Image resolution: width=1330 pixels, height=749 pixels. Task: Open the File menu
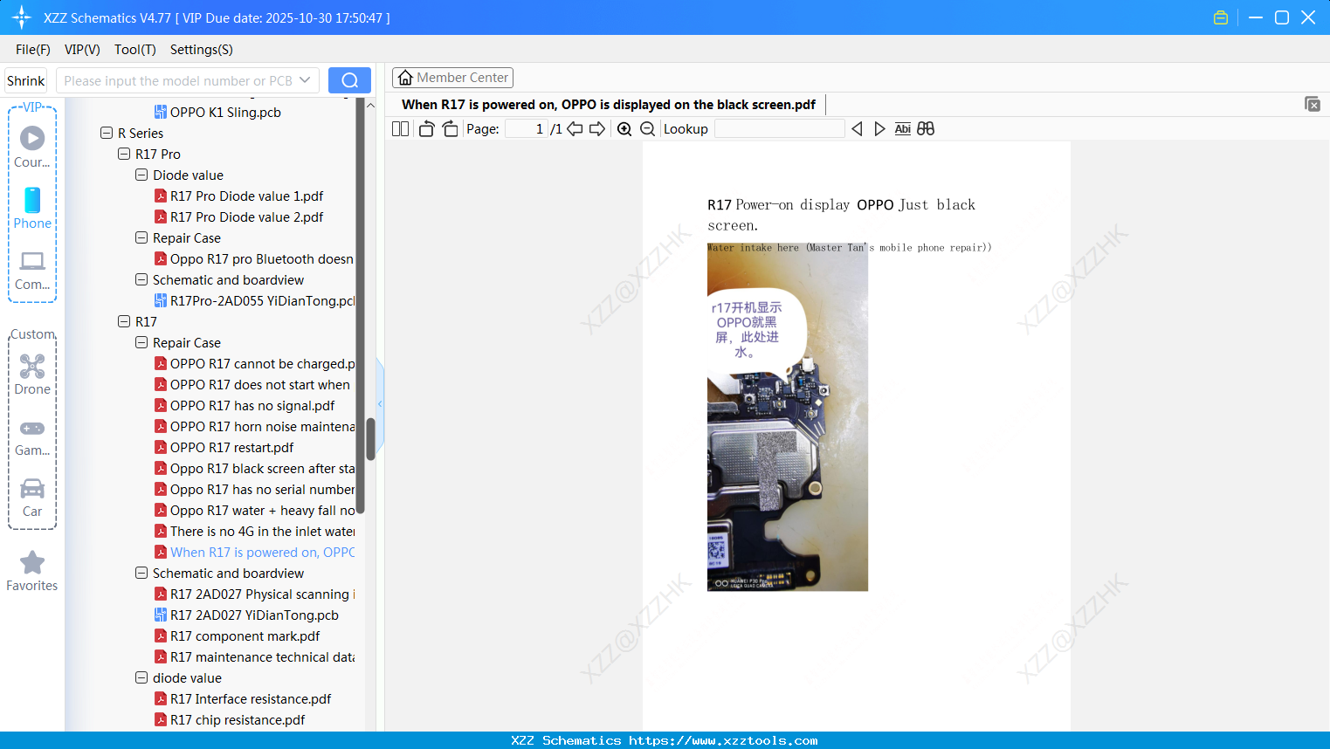point(33,50)
